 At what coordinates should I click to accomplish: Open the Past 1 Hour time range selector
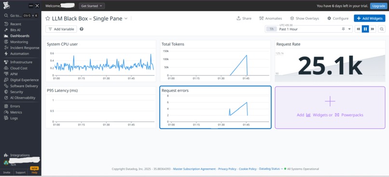coord(308,29)
